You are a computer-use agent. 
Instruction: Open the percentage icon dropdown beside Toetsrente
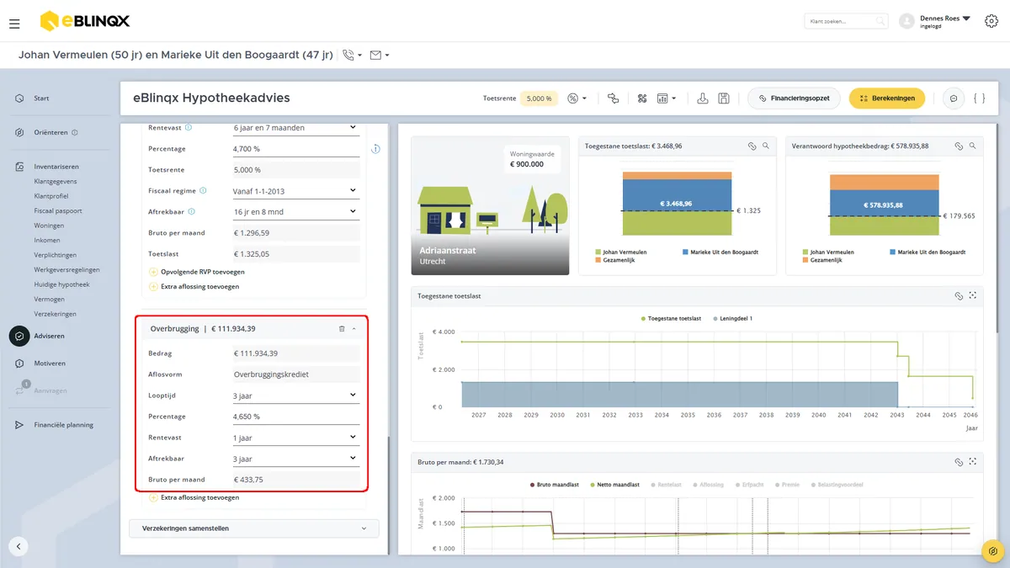577,98
